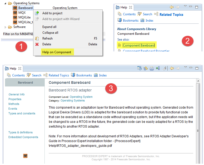Click the MQXLite_t OS component icon
This screenshot has height=165, width=204.
[x=15, y=22]
